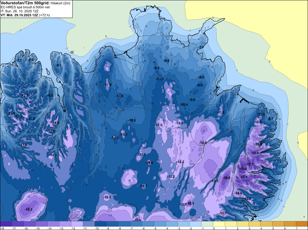The image size is (308, 230).
Task: Select the -15.3 temperature label
Action: 28,210
